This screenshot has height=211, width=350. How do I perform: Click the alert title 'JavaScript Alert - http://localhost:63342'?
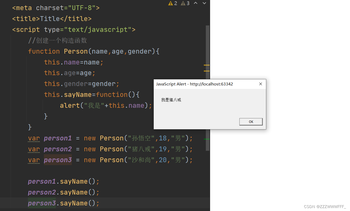pos(194,84)
